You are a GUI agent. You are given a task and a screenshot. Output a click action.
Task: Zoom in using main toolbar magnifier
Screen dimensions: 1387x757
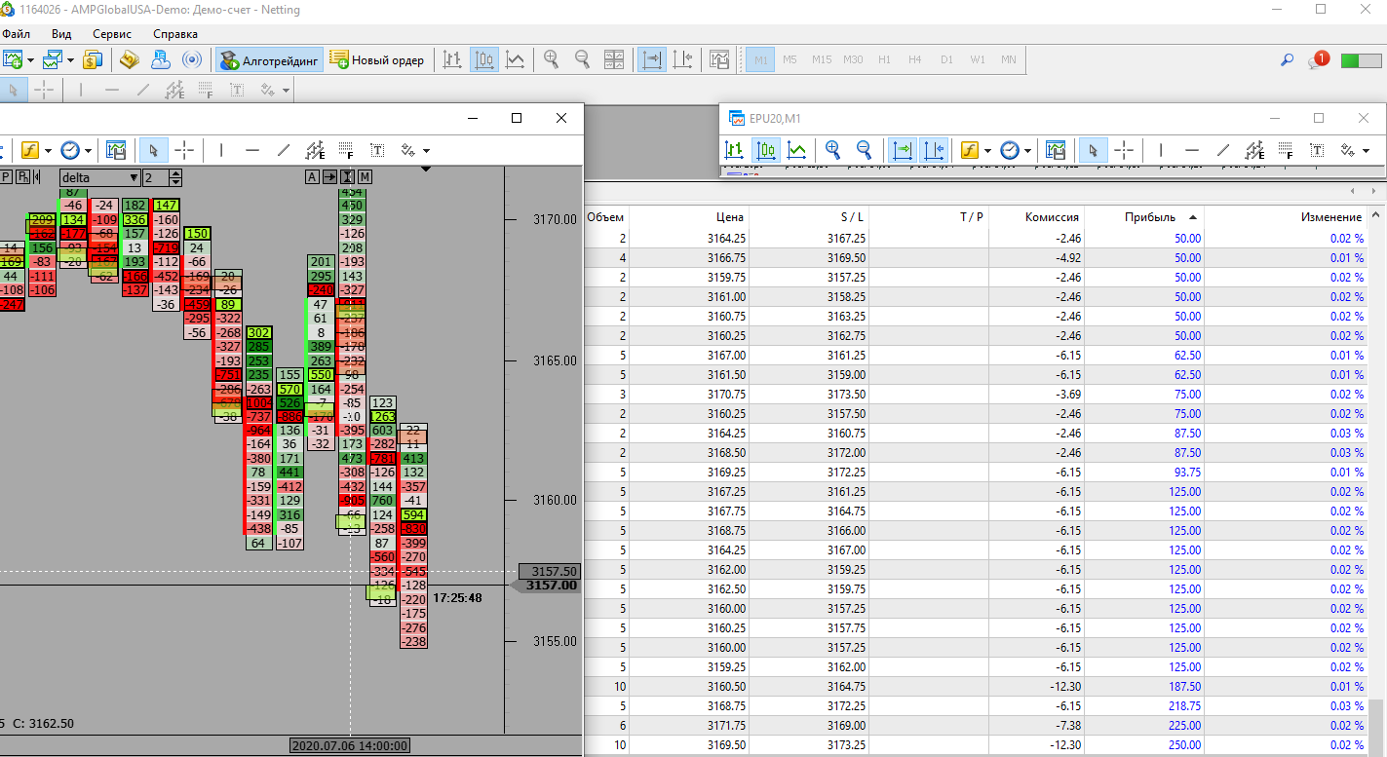click(552, 60)
